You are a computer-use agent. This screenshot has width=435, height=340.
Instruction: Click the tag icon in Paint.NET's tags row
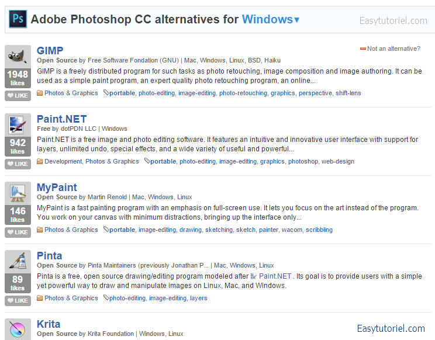pyautogui.click(x=147, y=161)
